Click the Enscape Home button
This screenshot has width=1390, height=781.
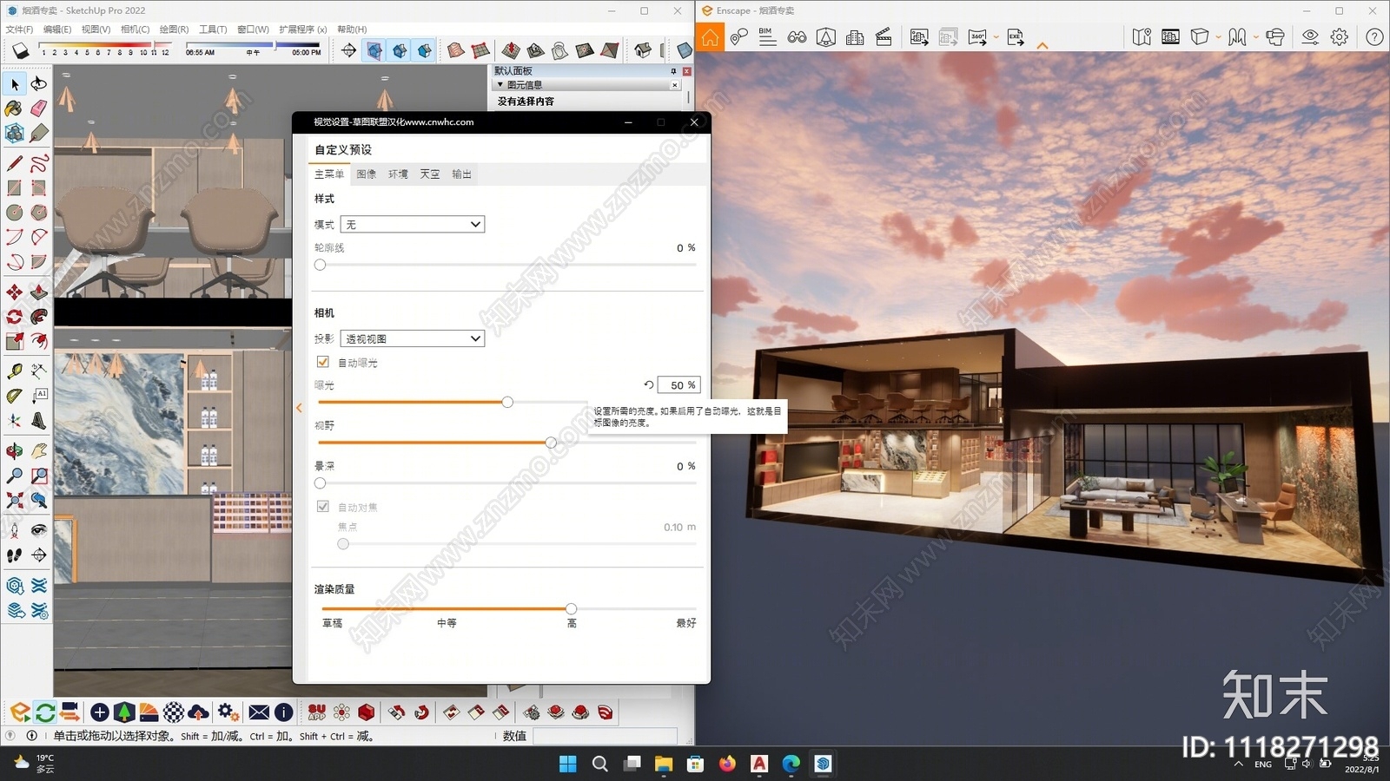point(711,36)
